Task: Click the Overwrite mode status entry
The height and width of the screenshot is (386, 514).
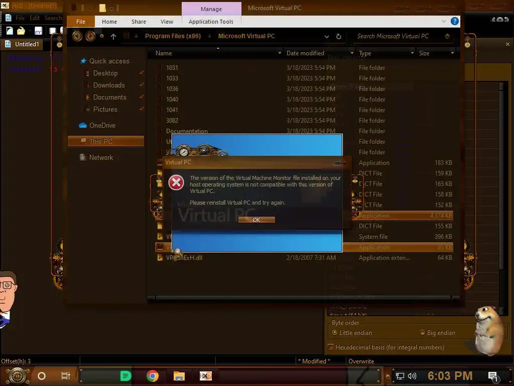Action: [361, 361]
